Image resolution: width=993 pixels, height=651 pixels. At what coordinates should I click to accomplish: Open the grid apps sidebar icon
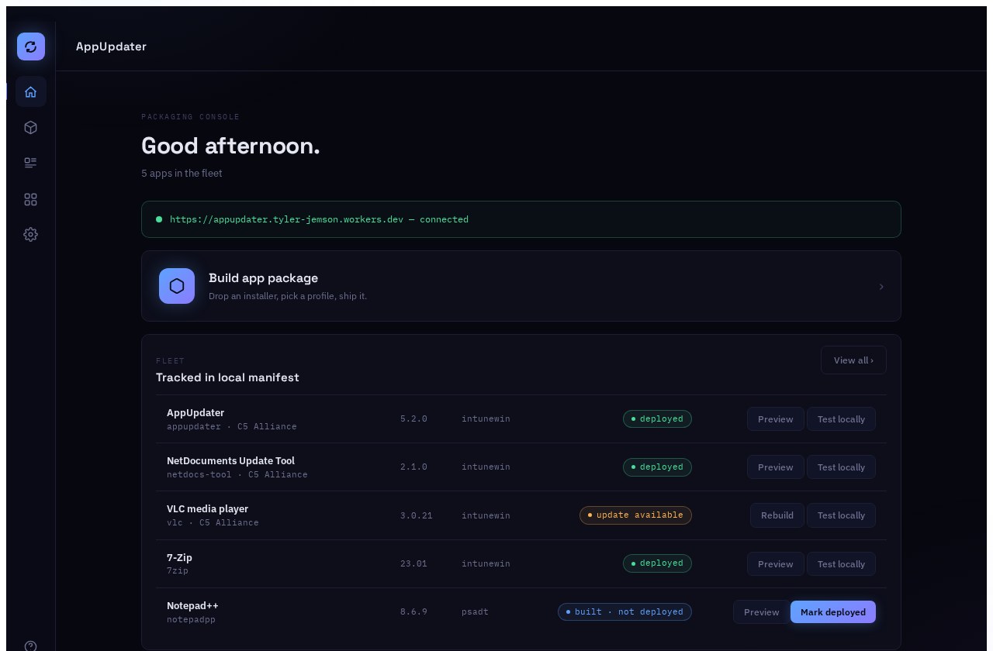point(31,199)
